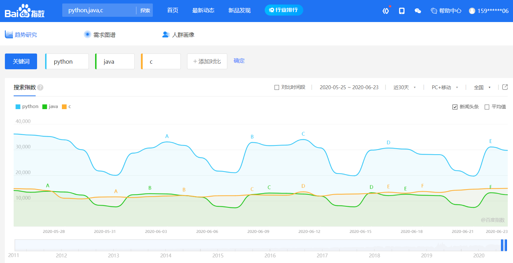513x263 pixels.
Task: Click python news marker D
Action: 389,143
